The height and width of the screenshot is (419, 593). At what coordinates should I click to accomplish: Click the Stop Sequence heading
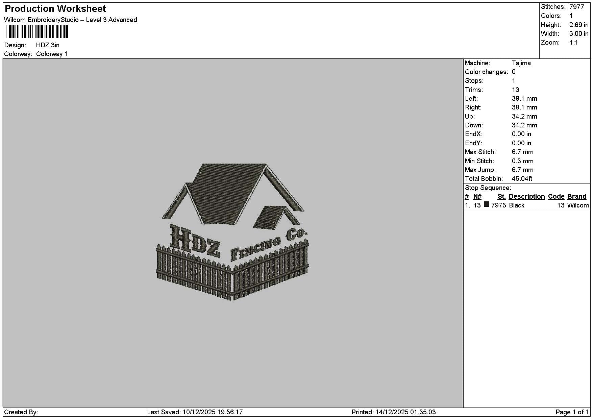[x=488, y=188]
